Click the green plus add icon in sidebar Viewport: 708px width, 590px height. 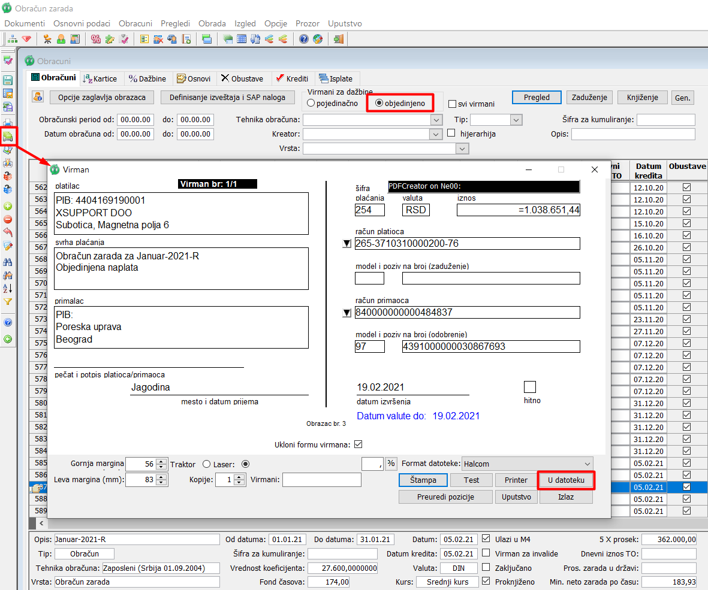pos(8,206)
